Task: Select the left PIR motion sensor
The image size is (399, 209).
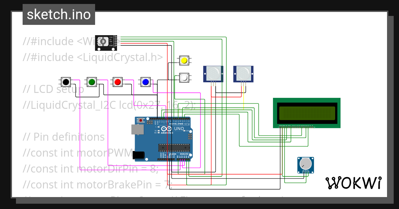Action: point(213,74)
